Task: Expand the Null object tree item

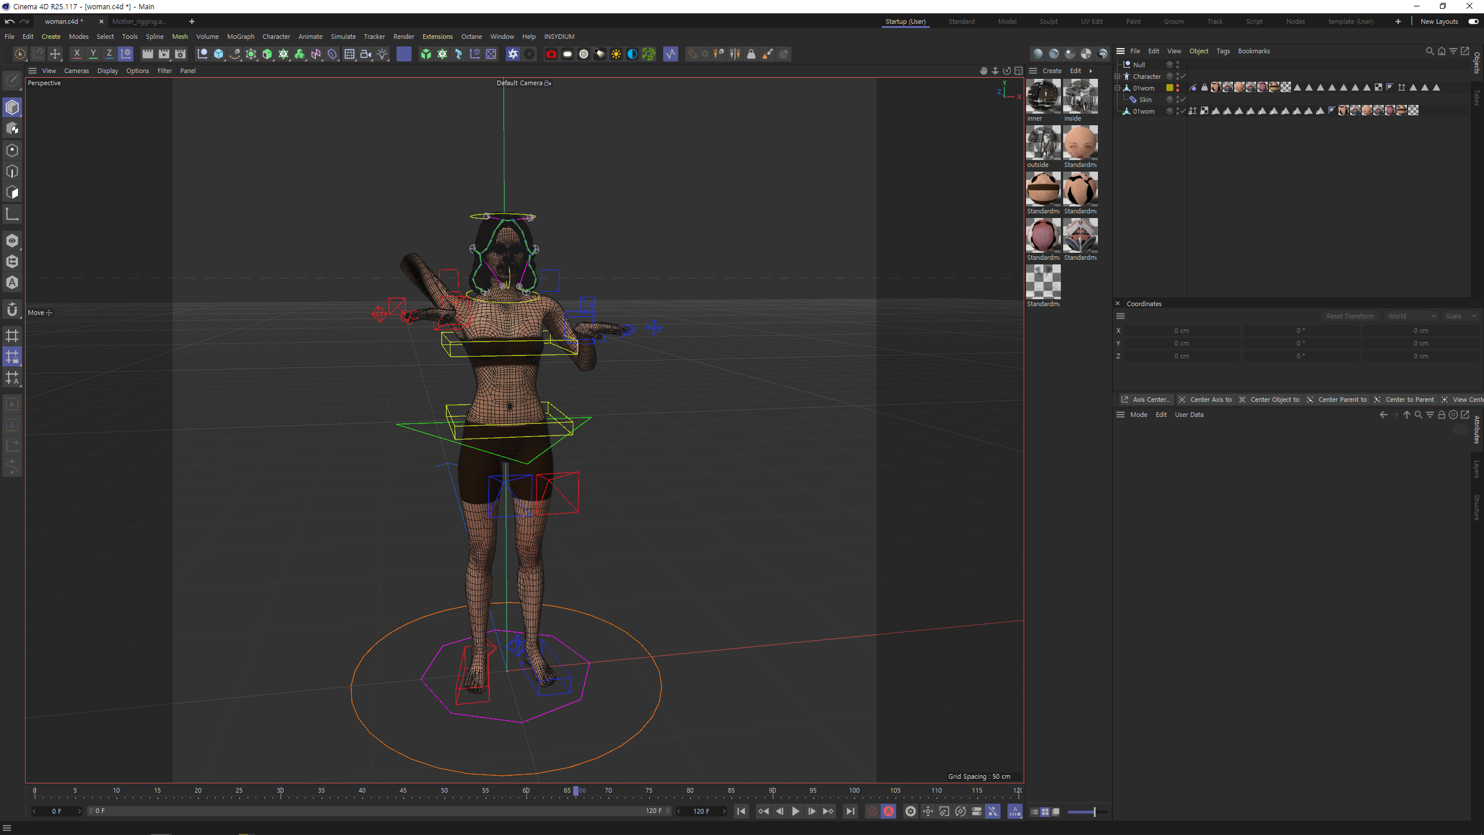Action: 1120,64
